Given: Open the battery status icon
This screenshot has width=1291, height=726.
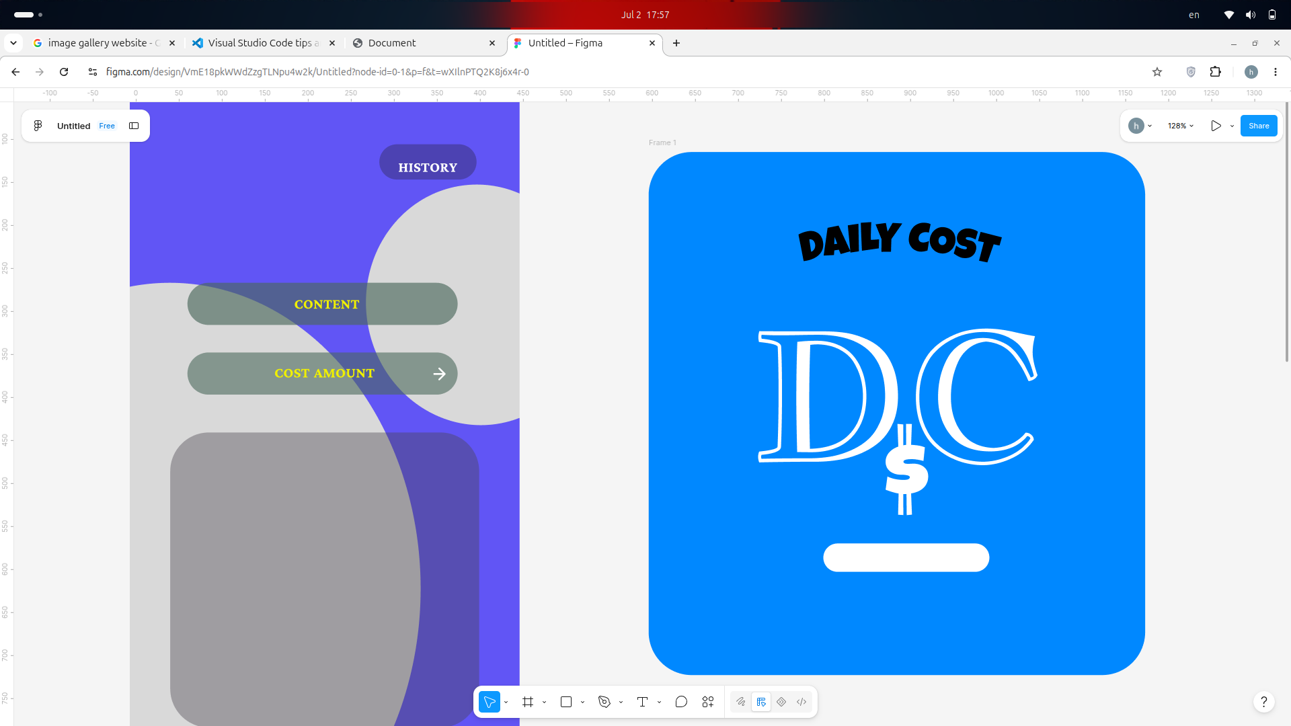Looking at the screenshot, I should point(1272,15).
